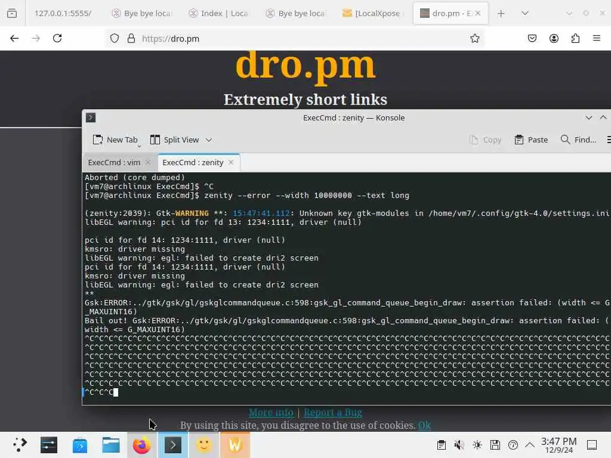The image size is (611, 458).
Task: Click the Konsole window icon in titlebar
Action: [x=91, y=117]
